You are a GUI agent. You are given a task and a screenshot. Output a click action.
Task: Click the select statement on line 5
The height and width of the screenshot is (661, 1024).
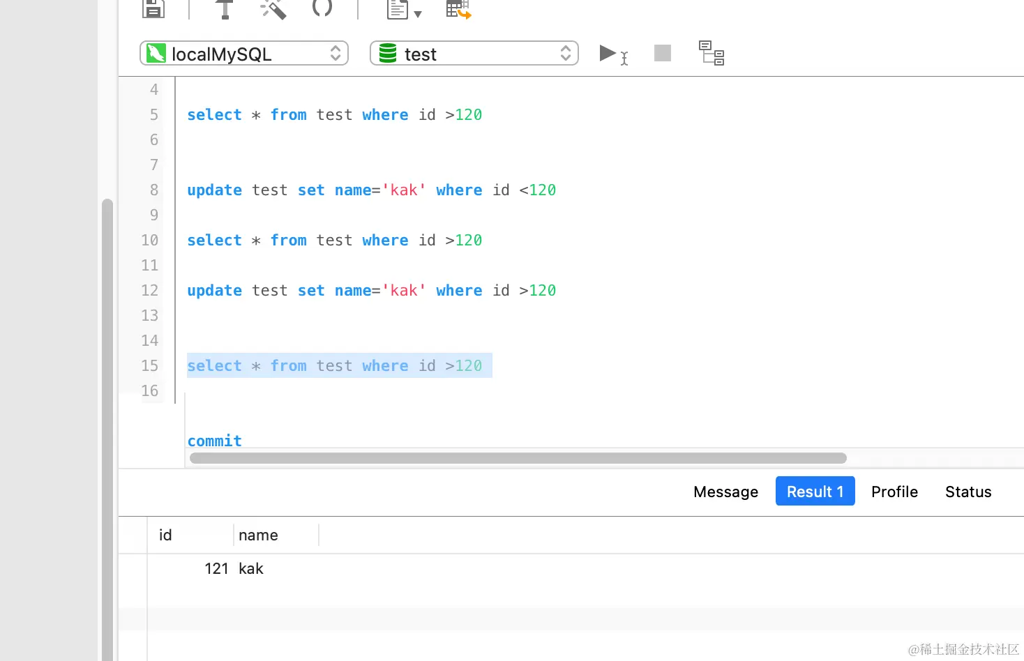click(x=334, y=114)
